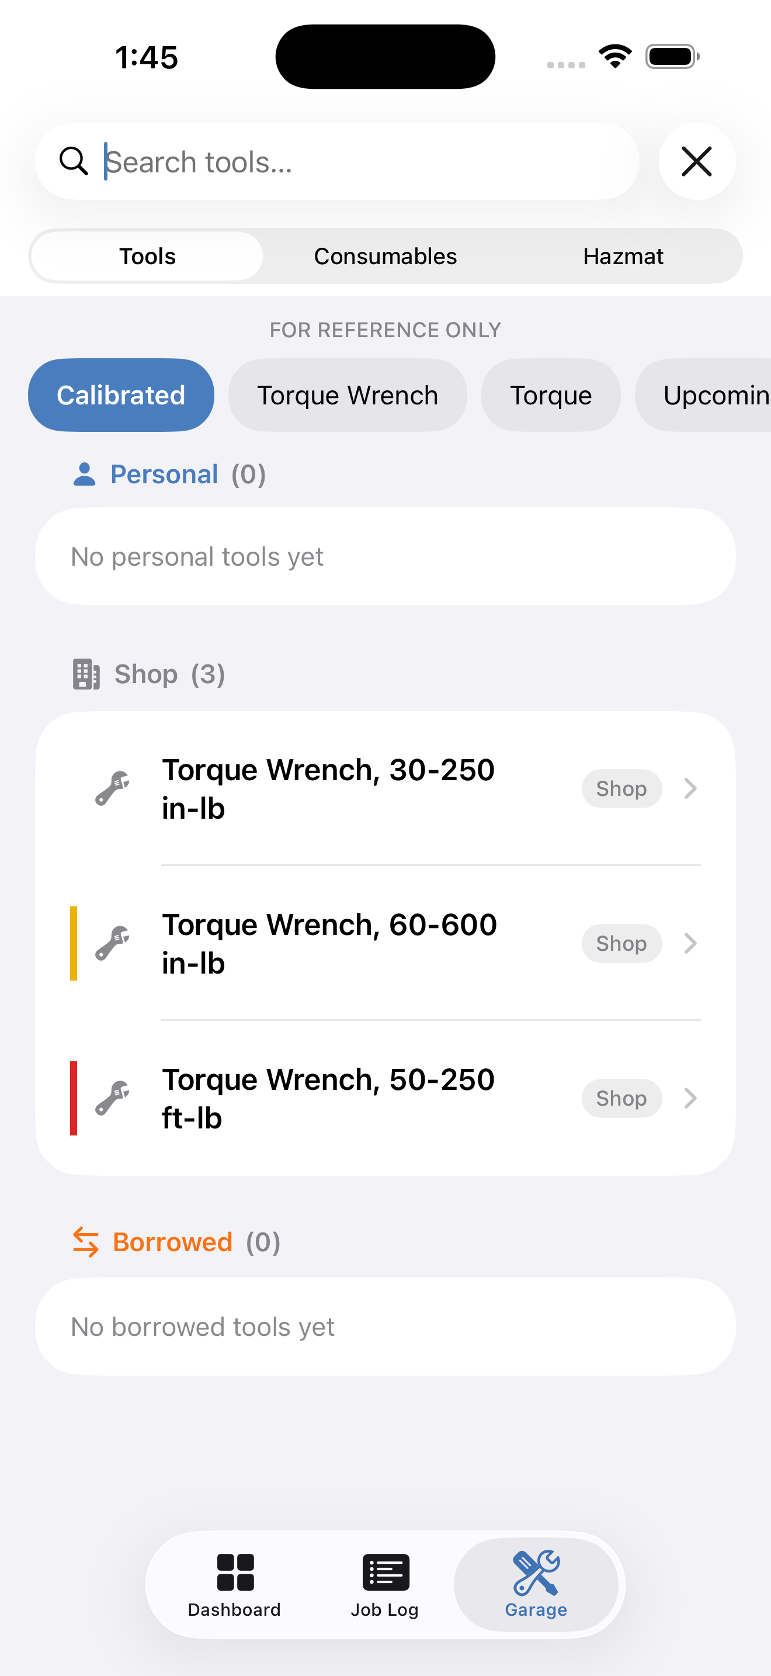Tap the Shop building icon
Image resolution: width=771 pixels, height=1676 pixels.
pos(86,674)
